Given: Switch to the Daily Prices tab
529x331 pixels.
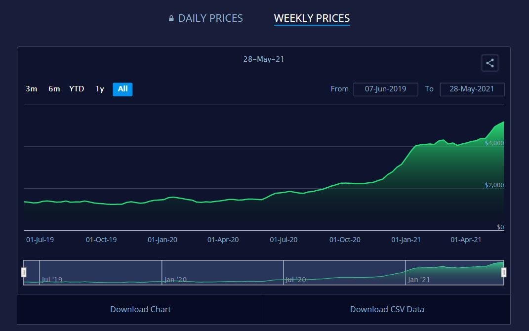Looking at the screenshot, I should [x=210, y=18].
